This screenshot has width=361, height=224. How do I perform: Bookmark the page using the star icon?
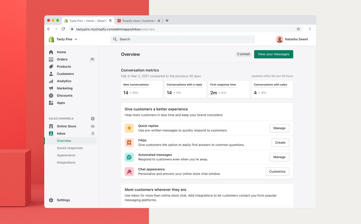tap(298, 29)
